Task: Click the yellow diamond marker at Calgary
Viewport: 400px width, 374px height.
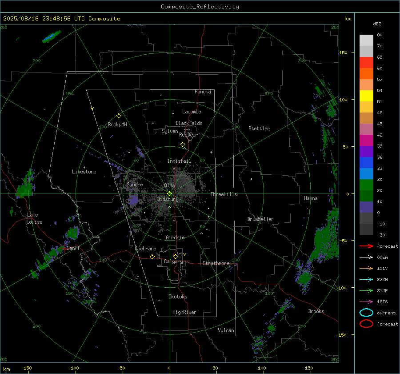Action: point(176,256)
